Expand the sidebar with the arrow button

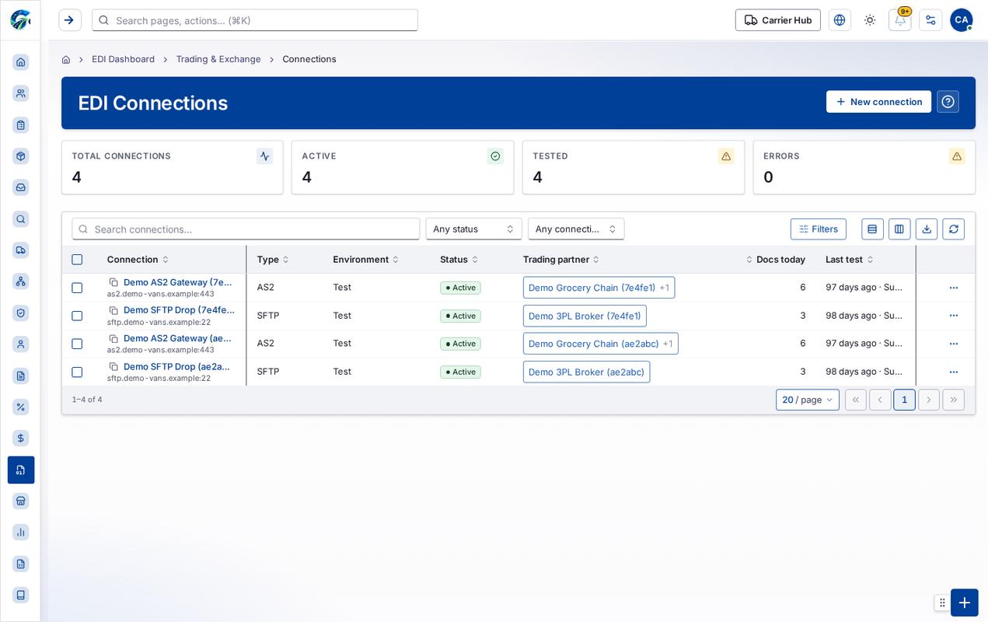pyautogui.click(x=70, y=20)
